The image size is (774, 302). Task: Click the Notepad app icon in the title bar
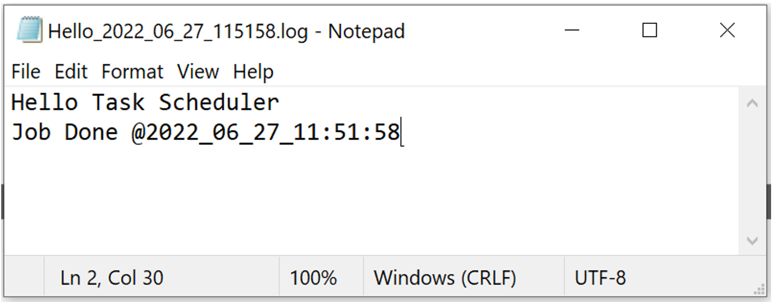(x=29, y=30)
